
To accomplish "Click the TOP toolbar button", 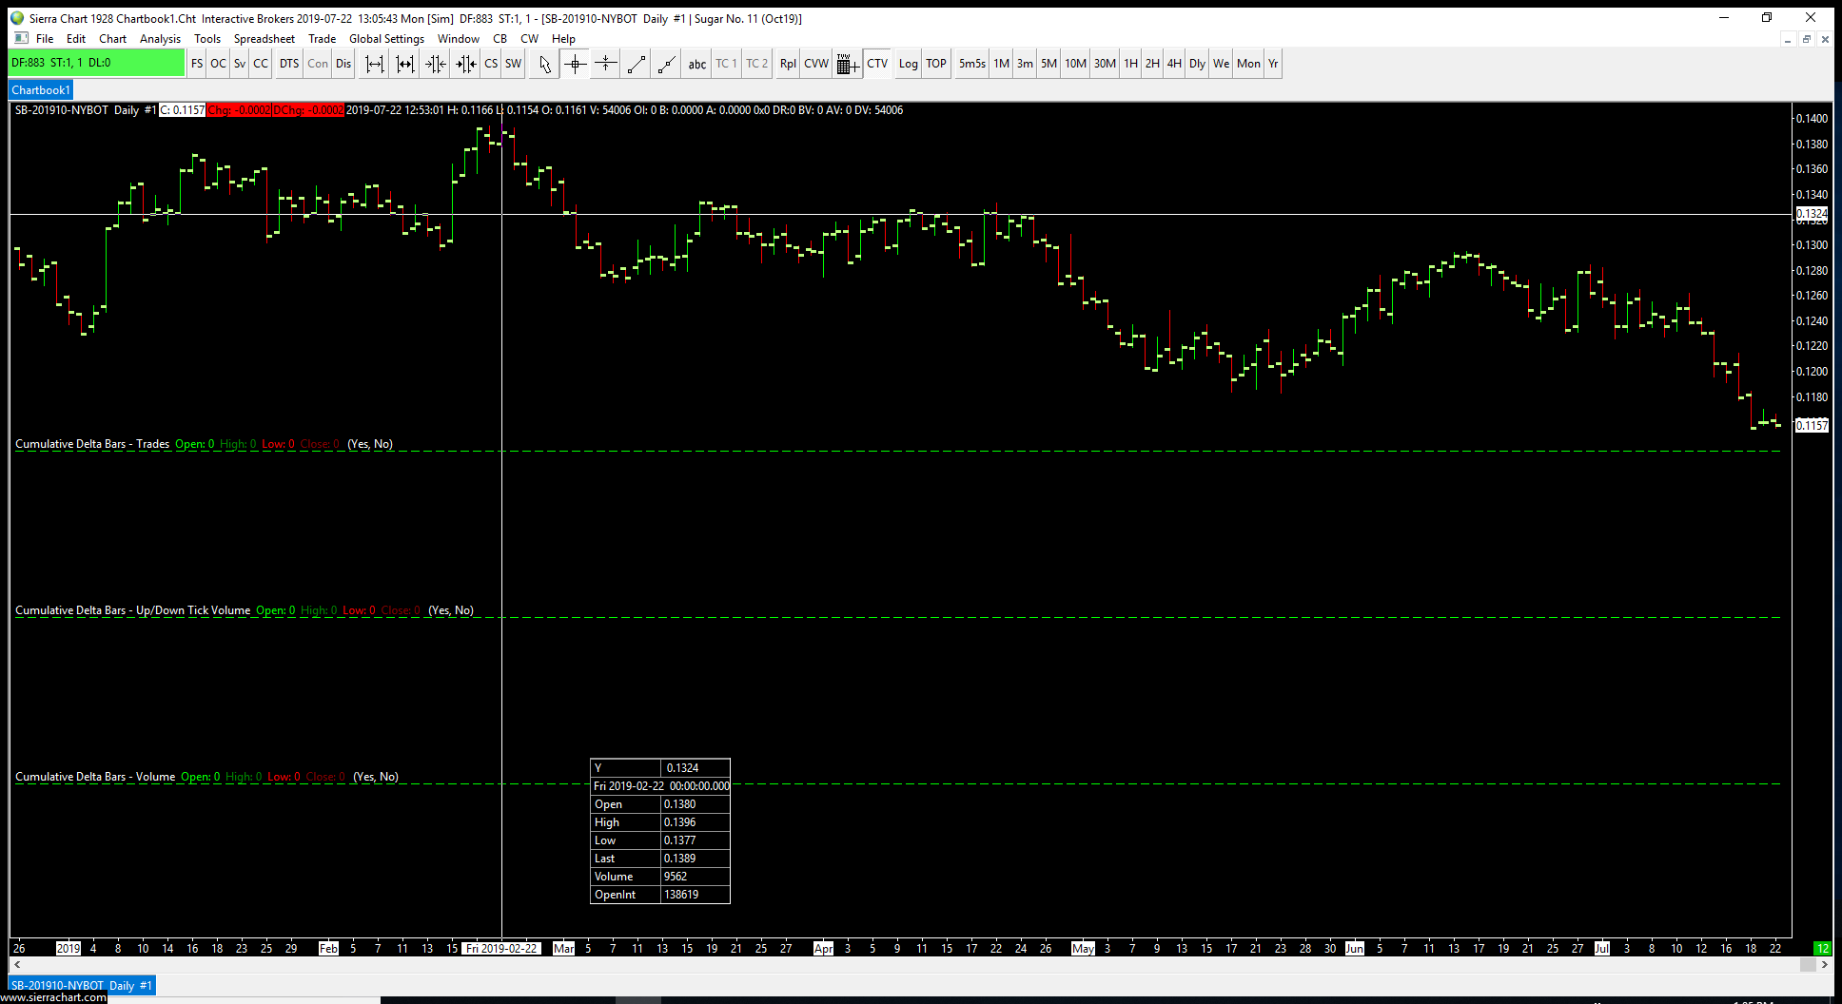I will 936,64.
